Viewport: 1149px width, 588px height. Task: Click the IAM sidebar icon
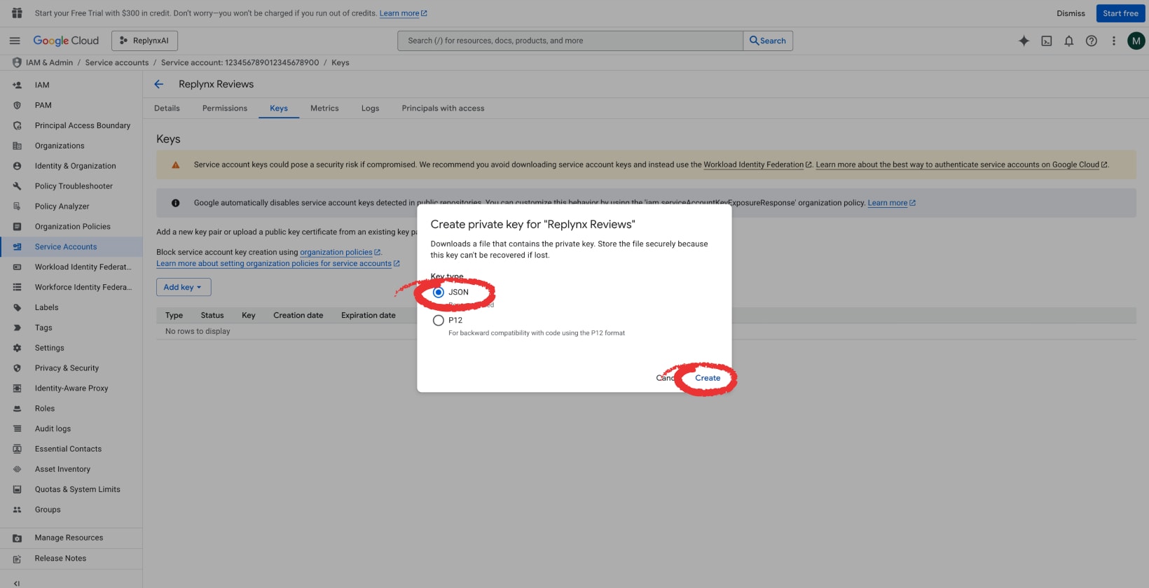tap(17, 85)
